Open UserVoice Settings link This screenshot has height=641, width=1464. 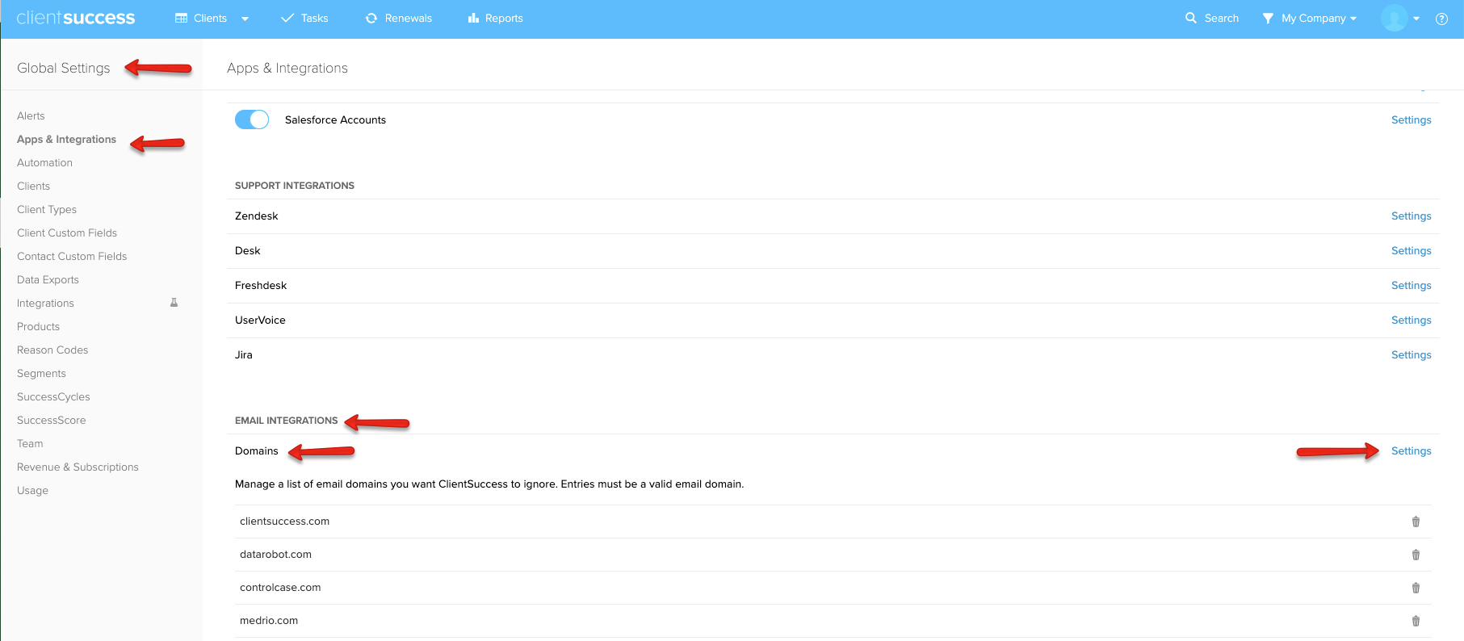tap(1411, 320)
